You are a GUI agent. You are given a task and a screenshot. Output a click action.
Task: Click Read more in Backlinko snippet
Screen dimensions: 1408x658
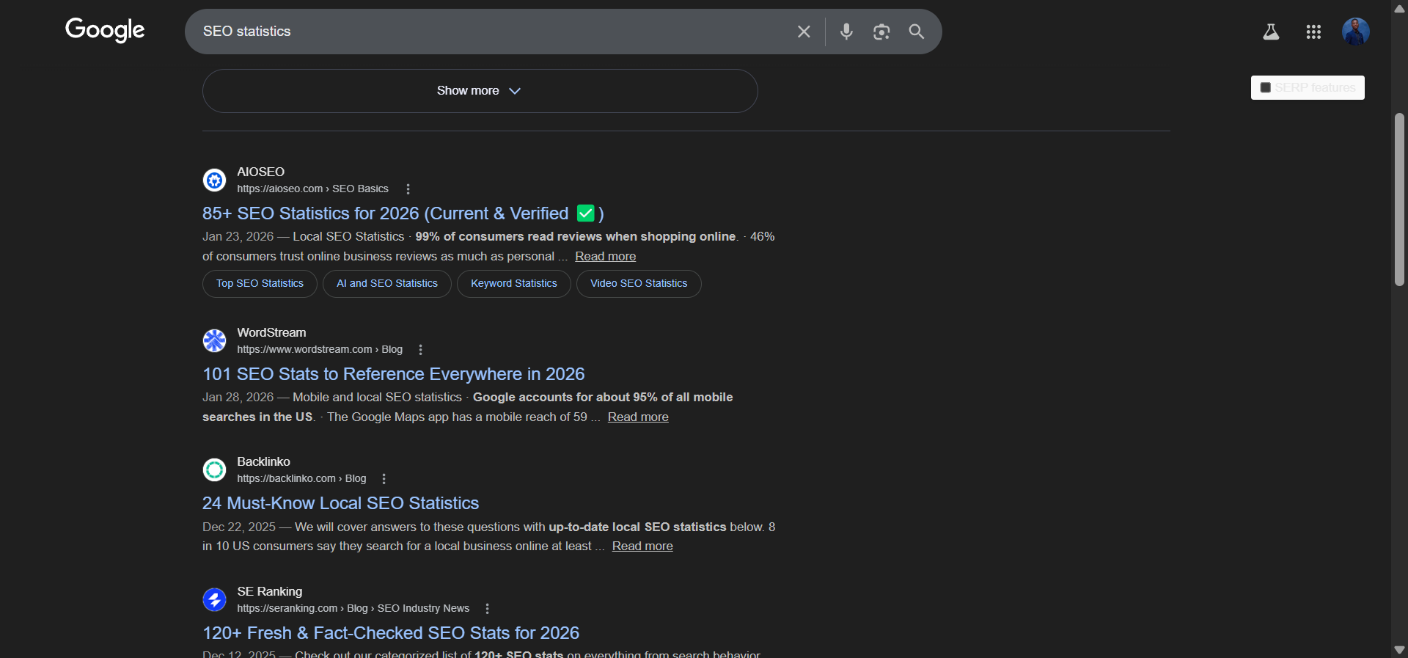pos(642,546)
